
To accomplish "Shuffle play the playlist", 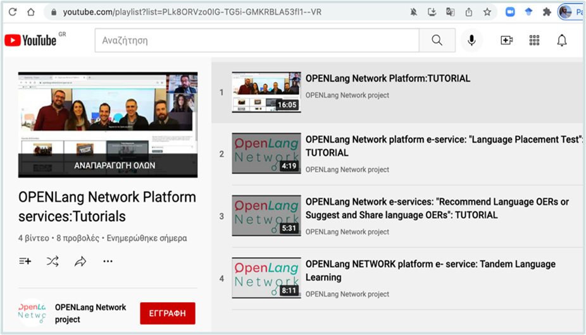I will pos(53,261).
